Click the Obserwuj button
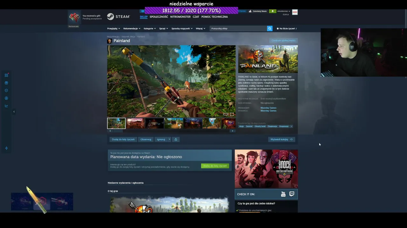Screen dimensions: 407x228 [x=146, y=139]
